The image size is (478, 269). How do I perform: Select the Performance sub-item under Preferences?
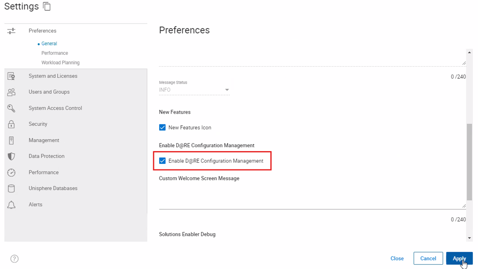(x=55, y=53)
